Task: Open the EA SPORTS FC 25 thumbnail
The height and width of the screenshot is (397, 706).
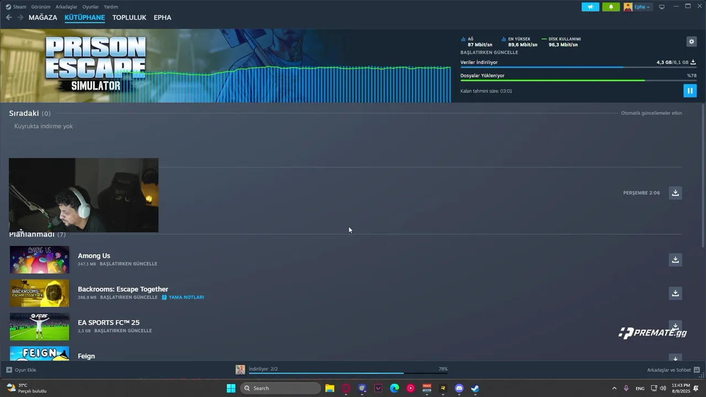Action: 40,326
